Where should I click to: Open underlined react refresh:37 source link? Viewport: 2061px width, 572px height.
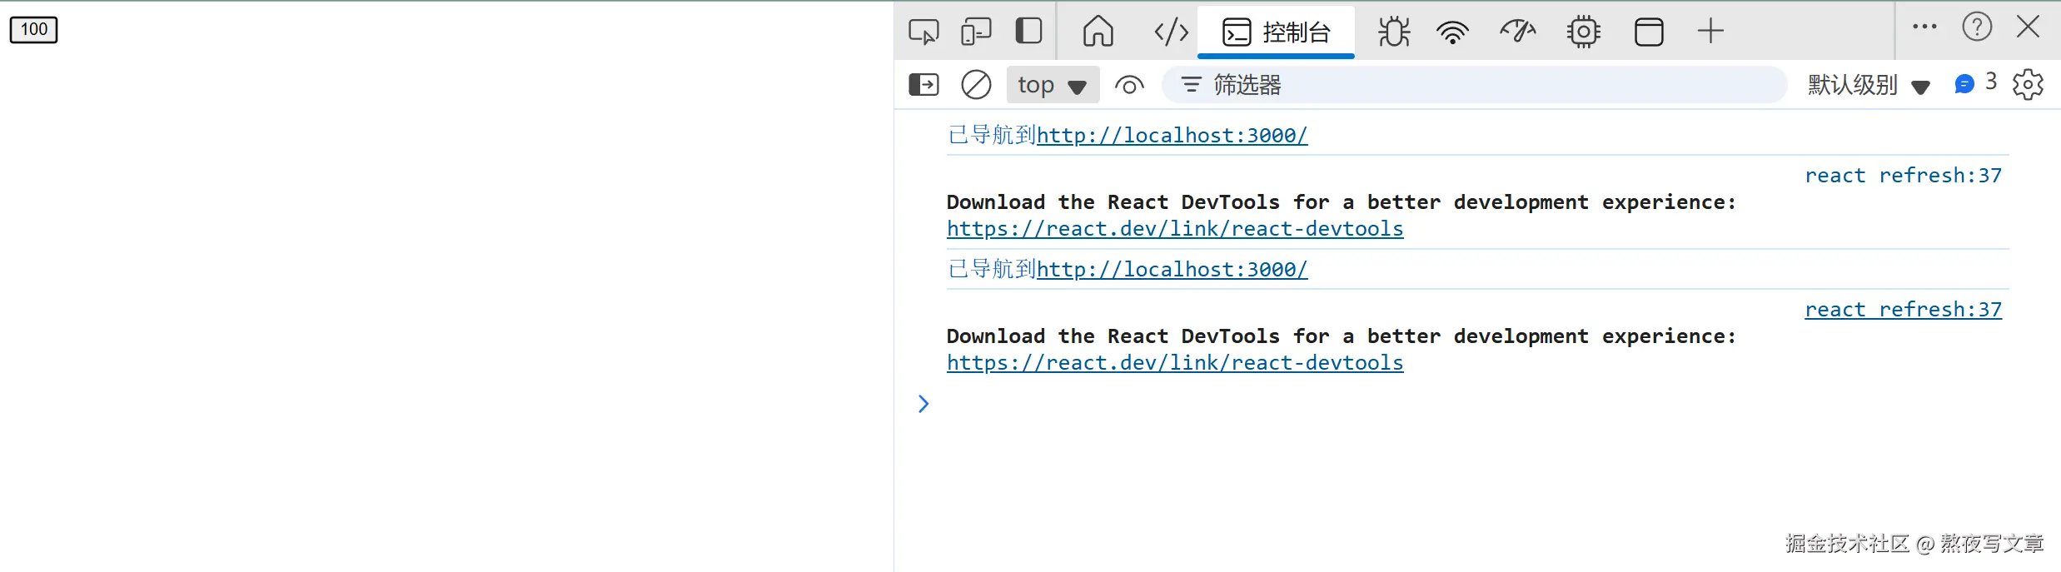(x=1903, y=309)
